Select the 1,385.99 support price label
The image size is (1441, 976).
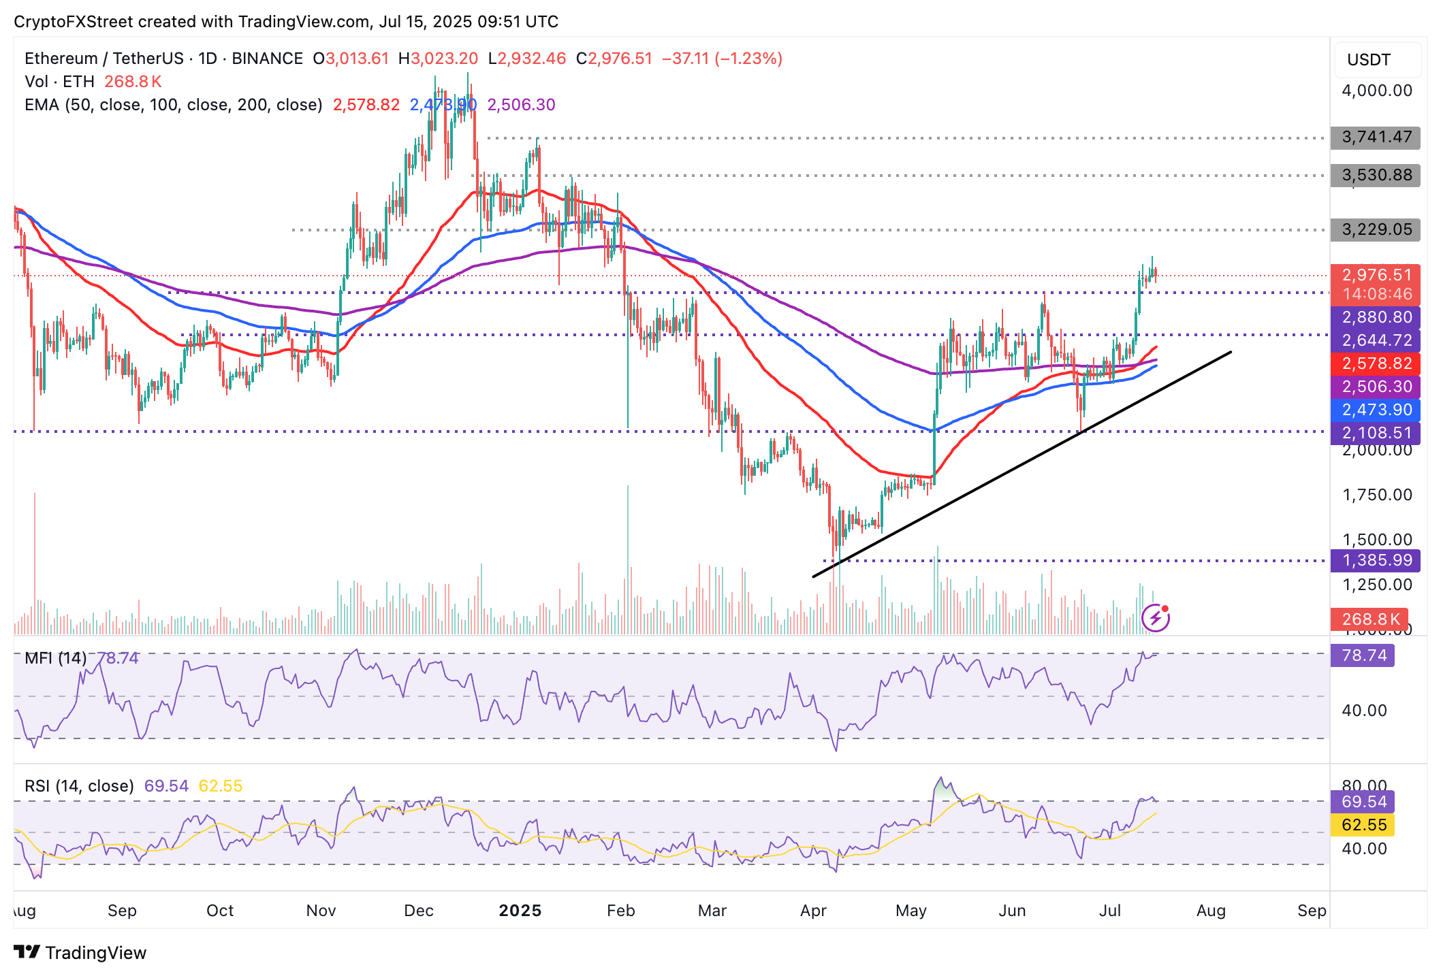[1376, 561]
